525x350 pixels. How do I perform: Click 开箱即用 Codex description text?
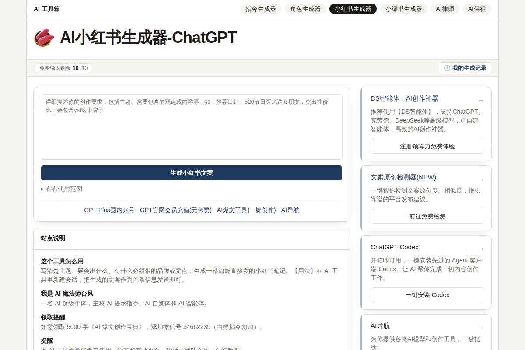click(426, 269)
